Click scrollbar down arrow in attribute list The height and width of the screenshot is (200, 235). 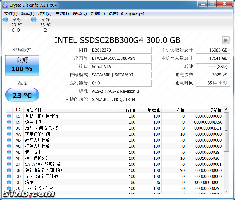click(226, 191)
